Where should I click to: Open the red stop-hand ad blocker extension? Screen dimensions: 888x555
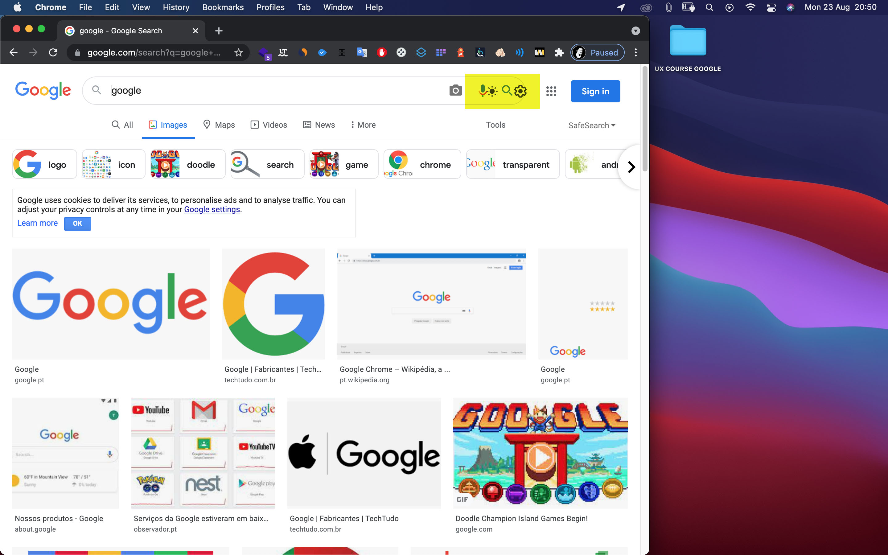tap(382, 52)
